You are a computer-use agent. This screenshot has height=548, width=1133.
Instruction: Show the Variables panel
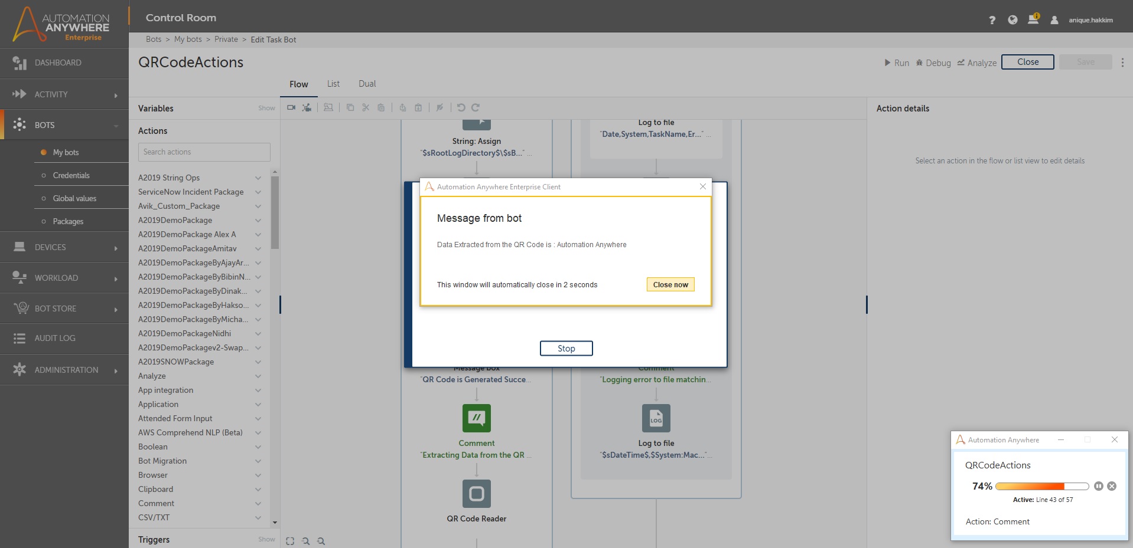tap(266, 108)
